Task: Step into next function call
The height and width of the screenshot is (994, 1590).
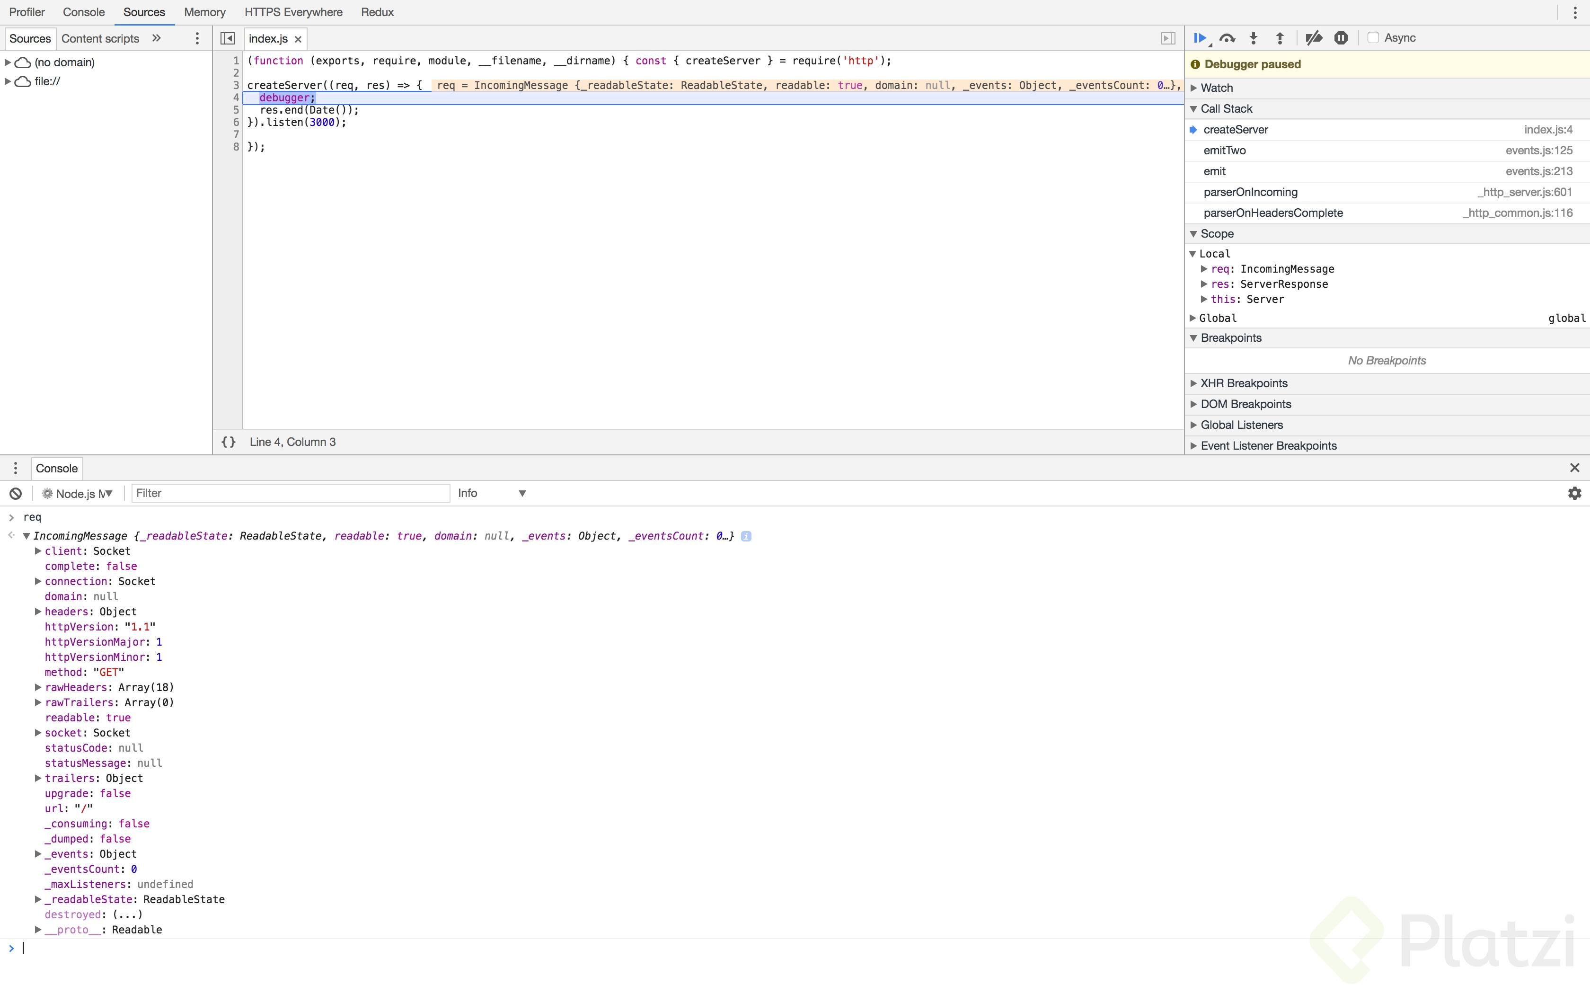Action: coord(1254,38)
